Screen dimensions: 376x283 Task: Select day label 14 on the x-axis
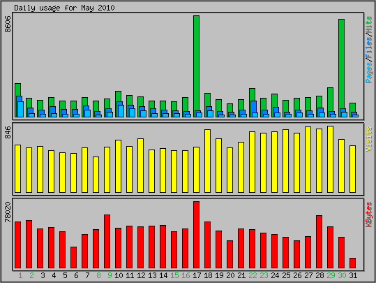tap(163, 275)
